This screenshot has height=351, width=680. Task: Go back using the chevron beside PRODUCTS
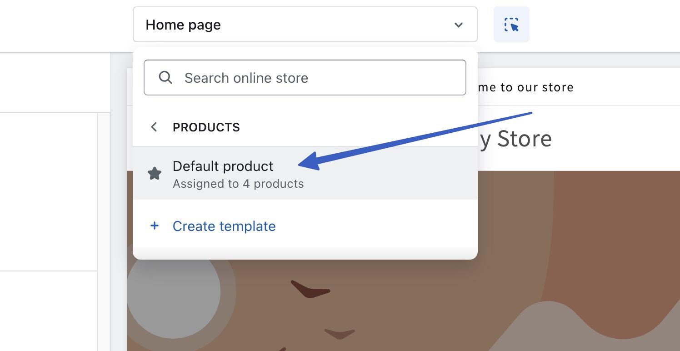(x=154, y=127)
